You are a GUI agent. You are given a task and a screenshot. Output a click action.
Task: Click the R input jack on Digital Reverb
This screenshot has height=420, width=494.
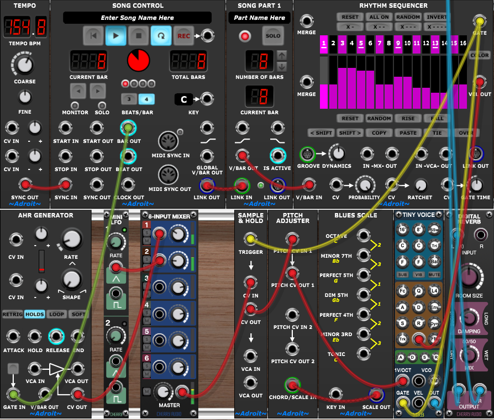tap(481, 235)
